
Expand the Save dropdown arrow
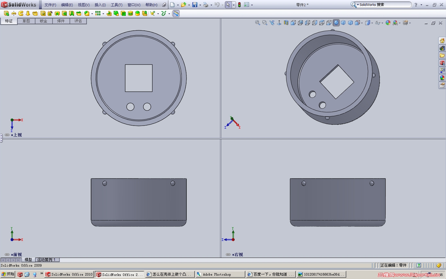(x=200, y=5)
